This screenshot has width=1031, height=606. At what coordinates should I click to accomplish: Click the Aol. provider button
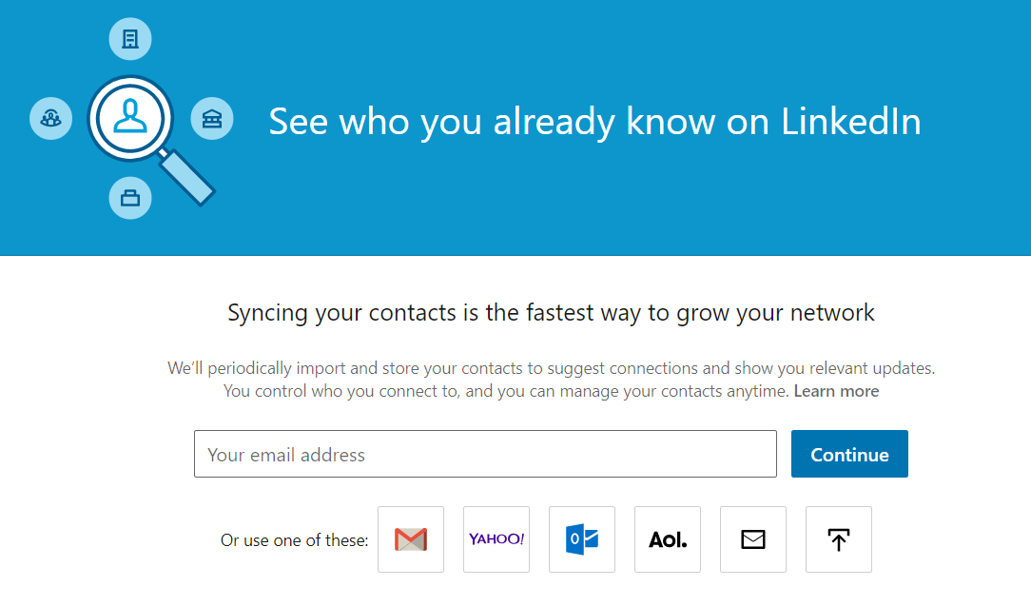(668, 539)
